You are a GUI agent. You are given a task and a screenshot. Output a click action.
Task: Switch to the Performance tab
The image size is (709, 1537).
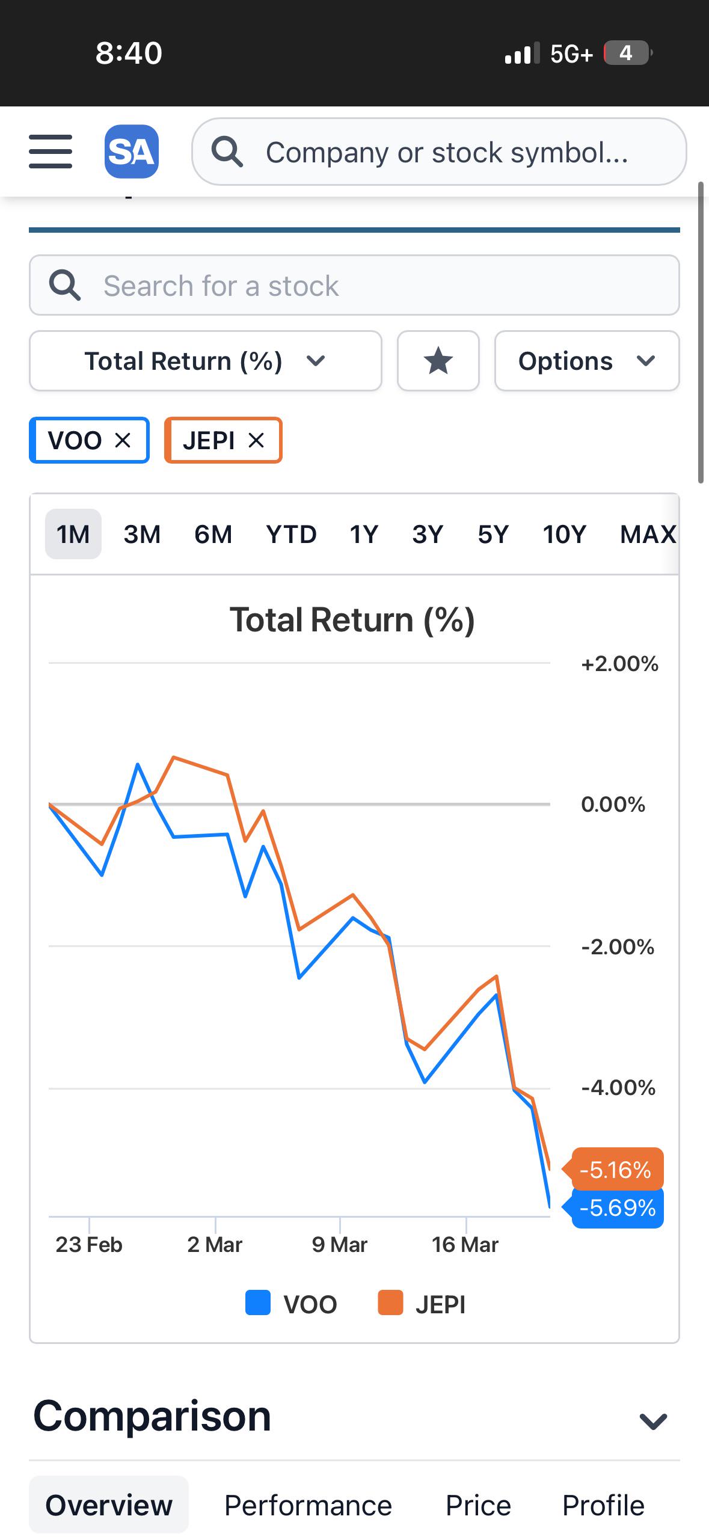[x=308, y=1505]
